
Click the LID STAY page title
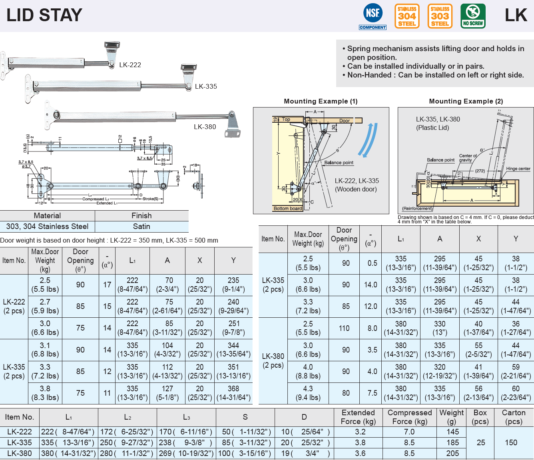(x=44, y=16)
